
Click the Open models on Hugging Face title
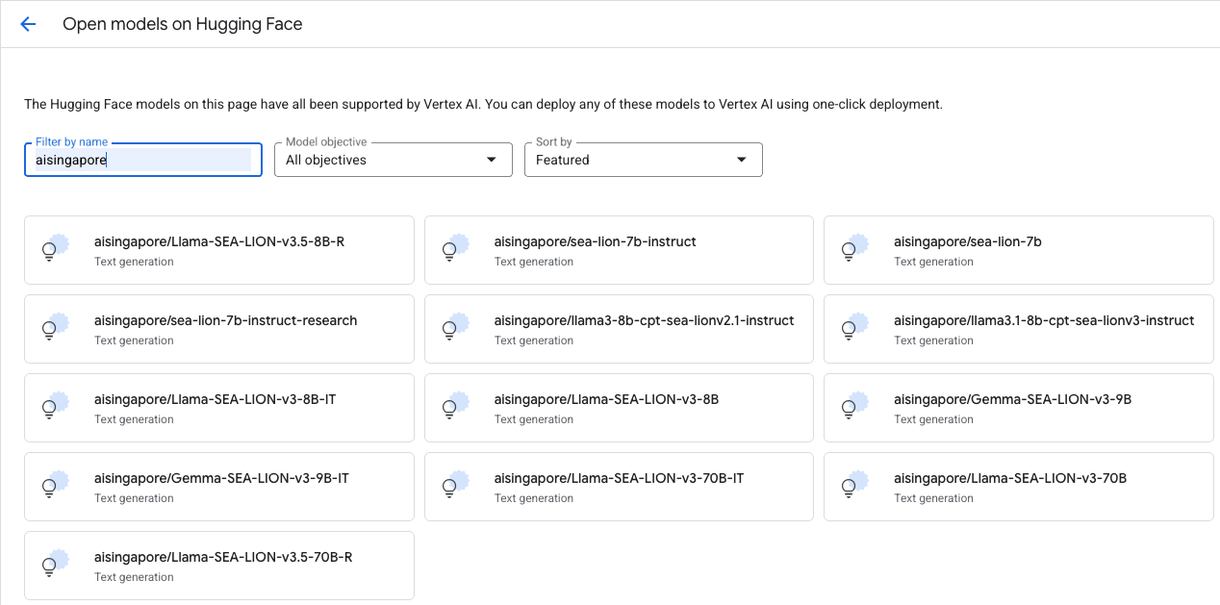[x=183, y=24]
